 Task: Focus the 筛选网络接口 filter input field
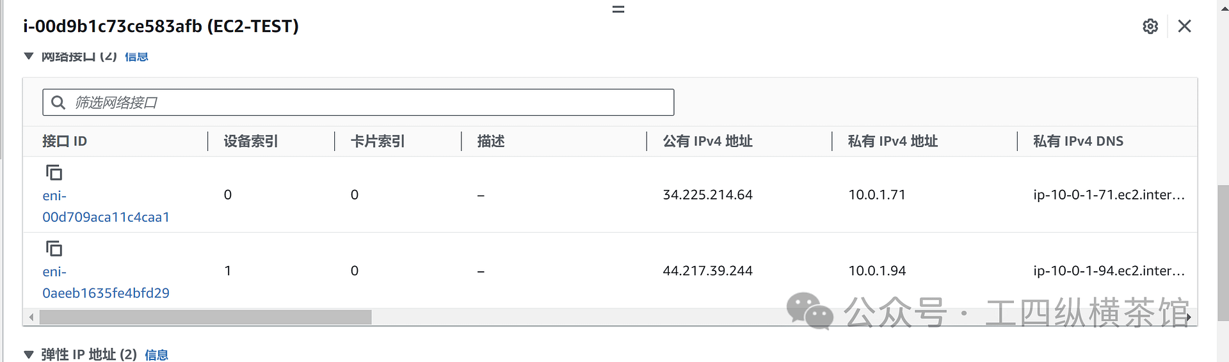(371, 102)
